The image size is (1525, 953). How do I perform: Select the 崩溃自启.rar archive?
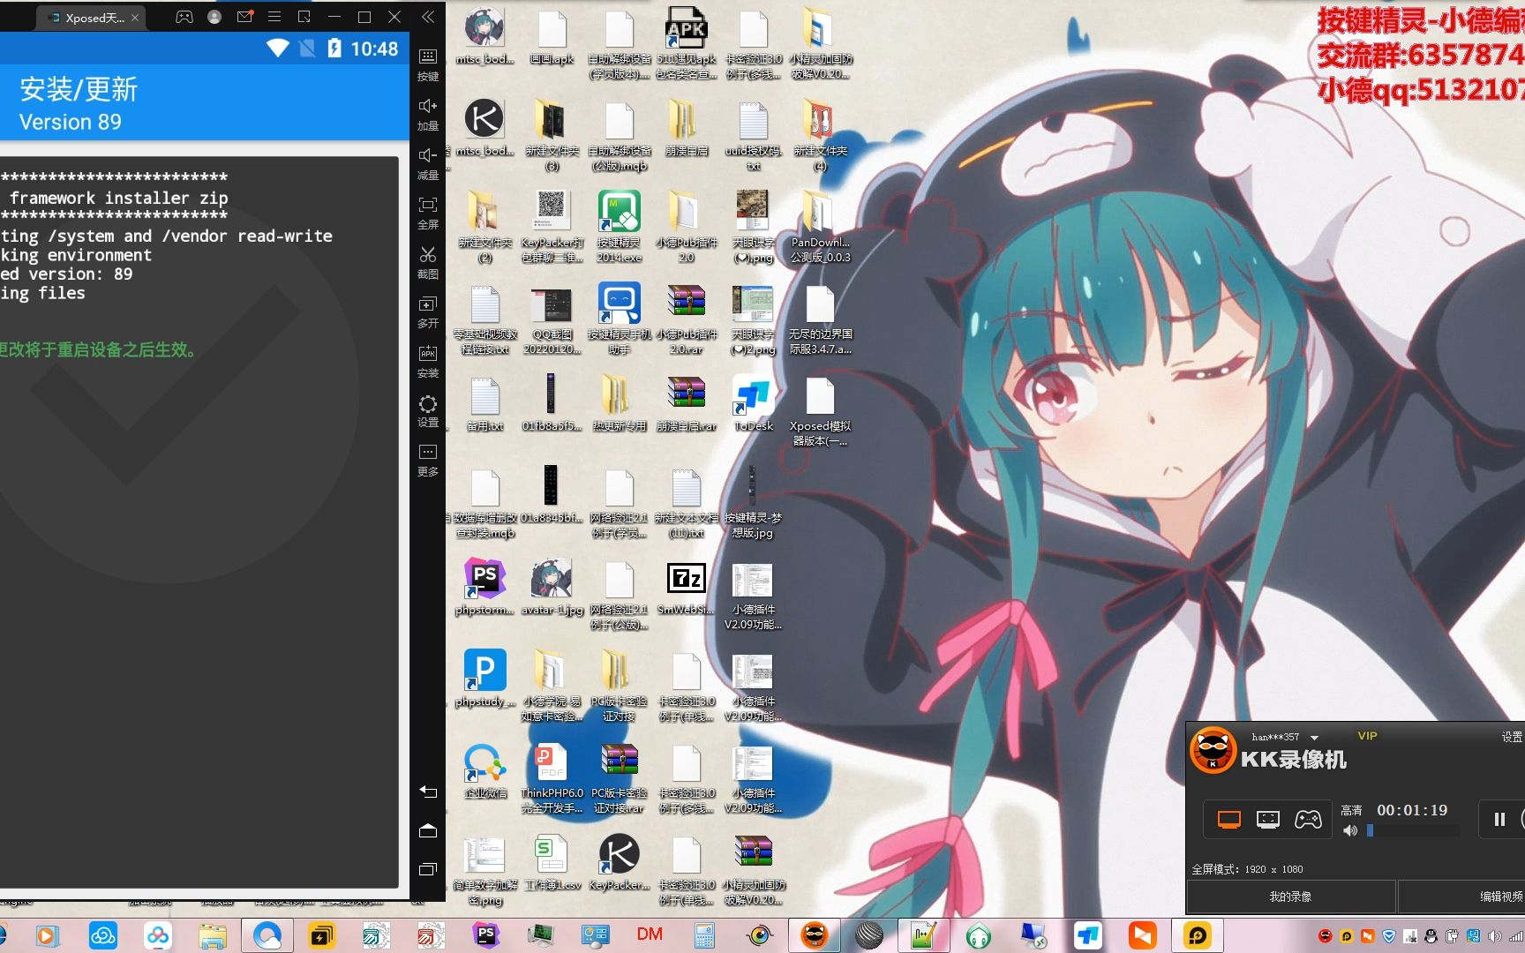[687, 404]
